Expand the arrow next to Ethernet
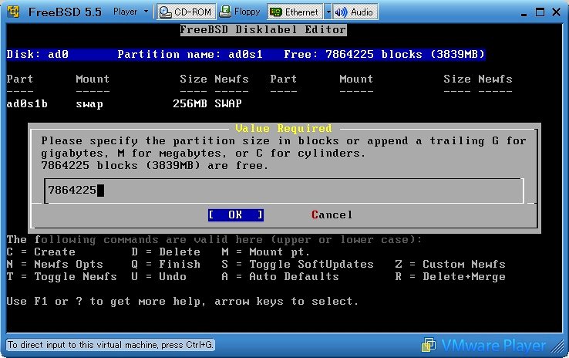Viewport: 569px width, 358px height. coord(328,12)
